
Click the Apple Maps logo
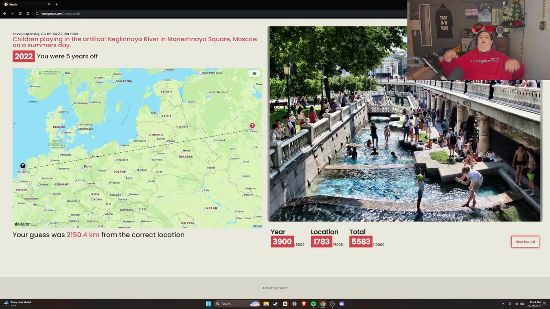22,224
